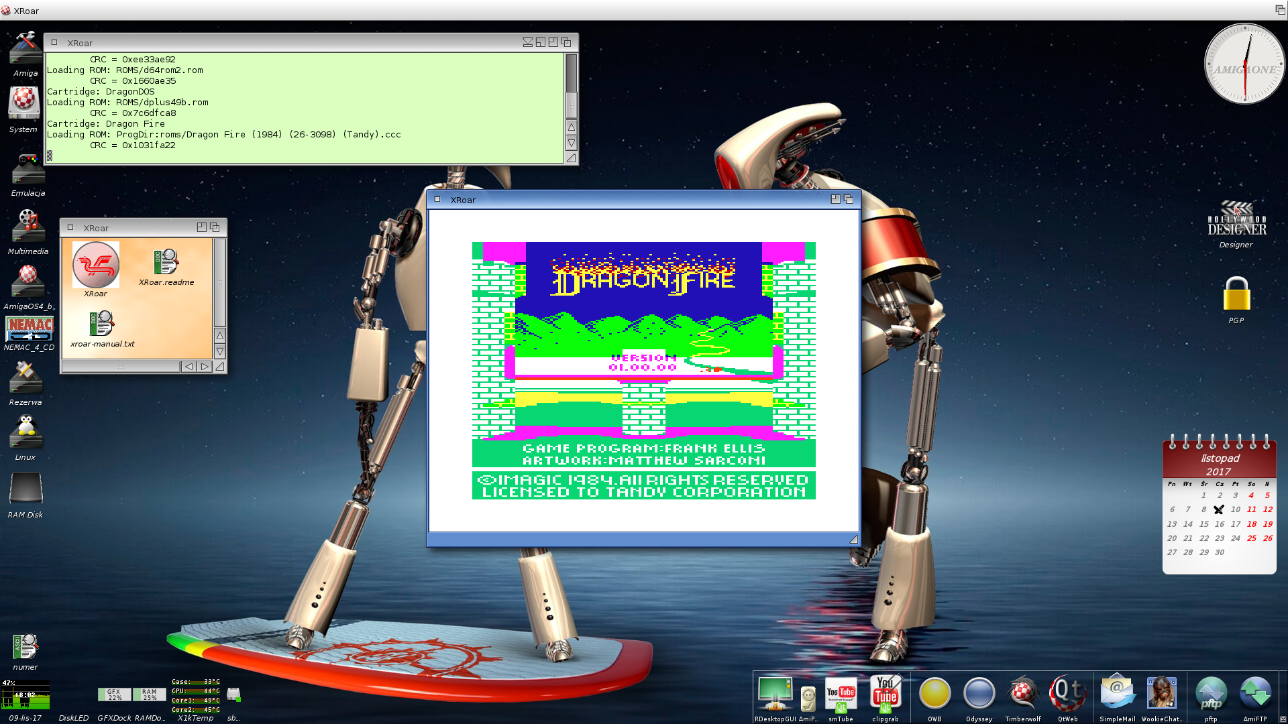Click console window scroll down arrow
The height and width of the screenshot is (724, 1288).
coord(572,143)
